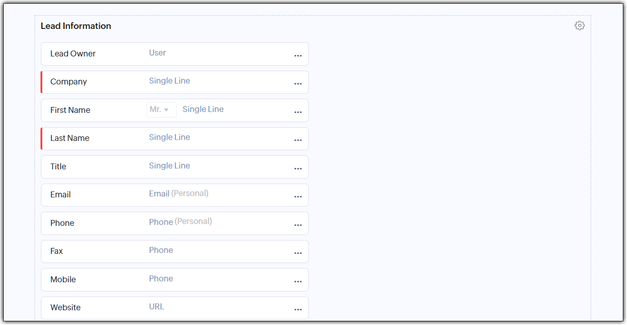Expand the Mr. salutation dropdown
Image resolution: width=627 pixels, height=325 pixels.
click(x=161, y=110)
